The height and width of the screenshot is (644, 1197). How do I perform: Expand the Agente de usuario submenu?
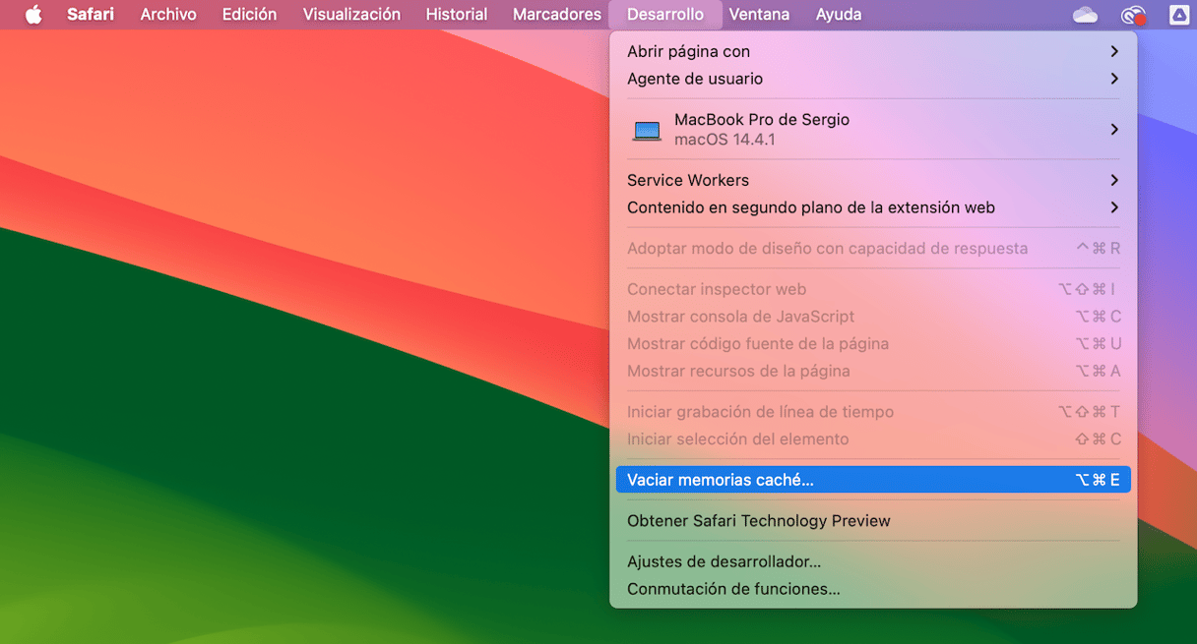[x=873, y=79]
